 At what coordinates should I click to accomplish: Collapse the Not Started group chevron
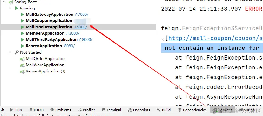tap(10, 52)
